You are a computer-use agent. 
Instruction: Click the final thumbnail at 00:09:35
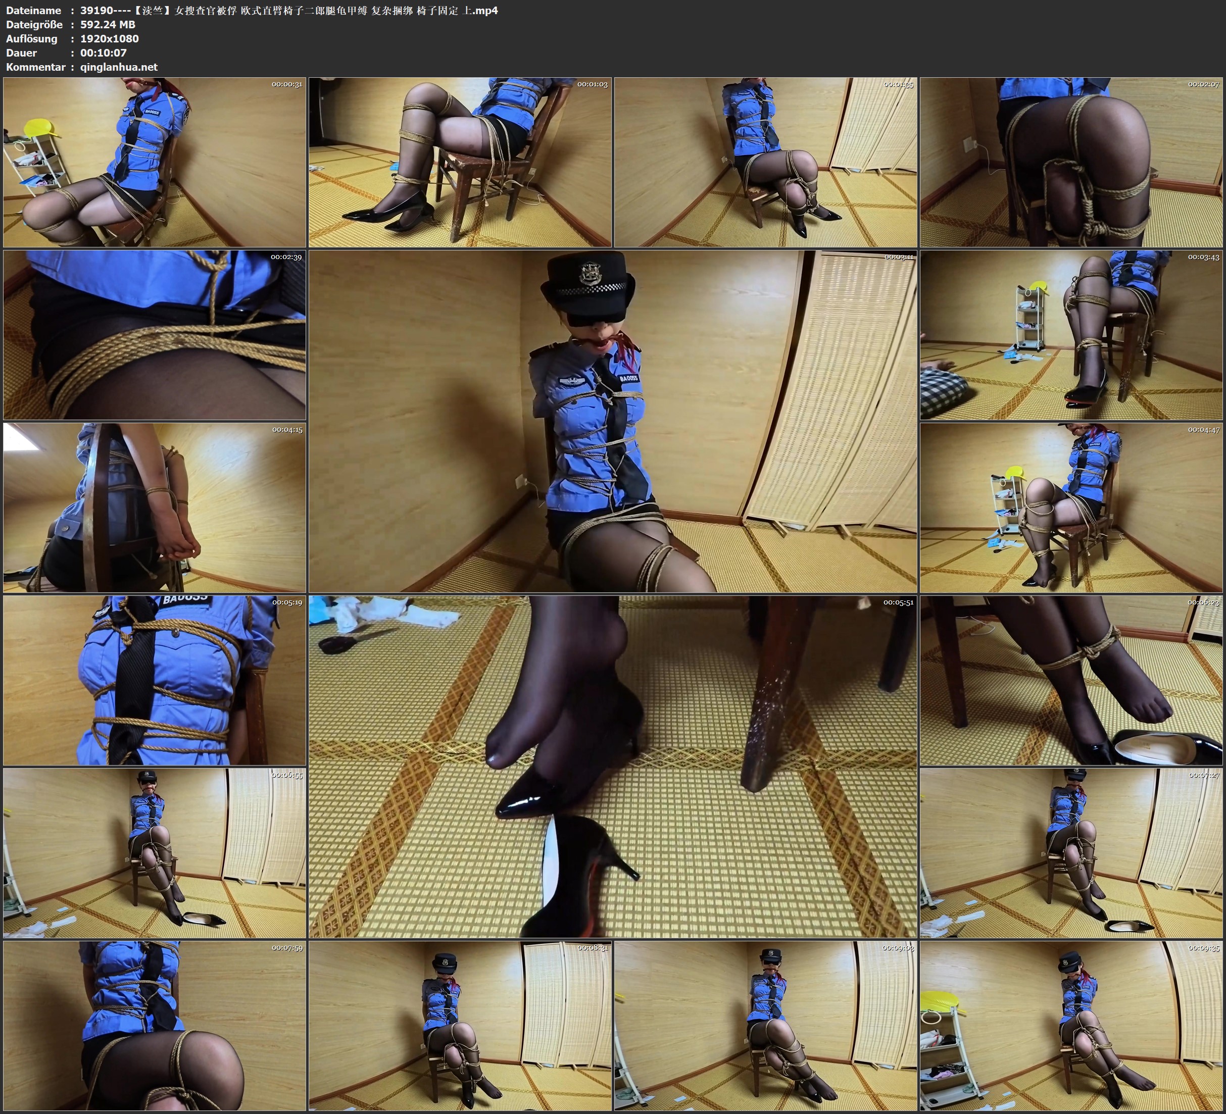coord(1071,1026)
